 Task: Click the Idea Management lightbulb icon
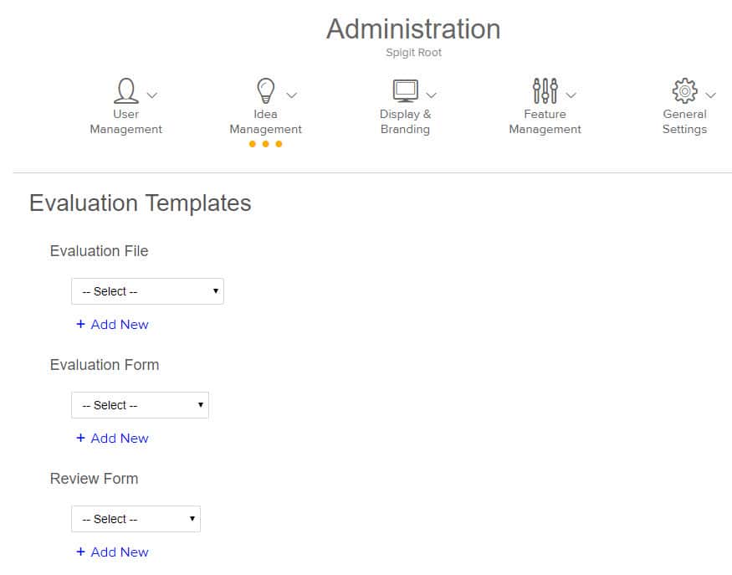(x=265, y=90)
